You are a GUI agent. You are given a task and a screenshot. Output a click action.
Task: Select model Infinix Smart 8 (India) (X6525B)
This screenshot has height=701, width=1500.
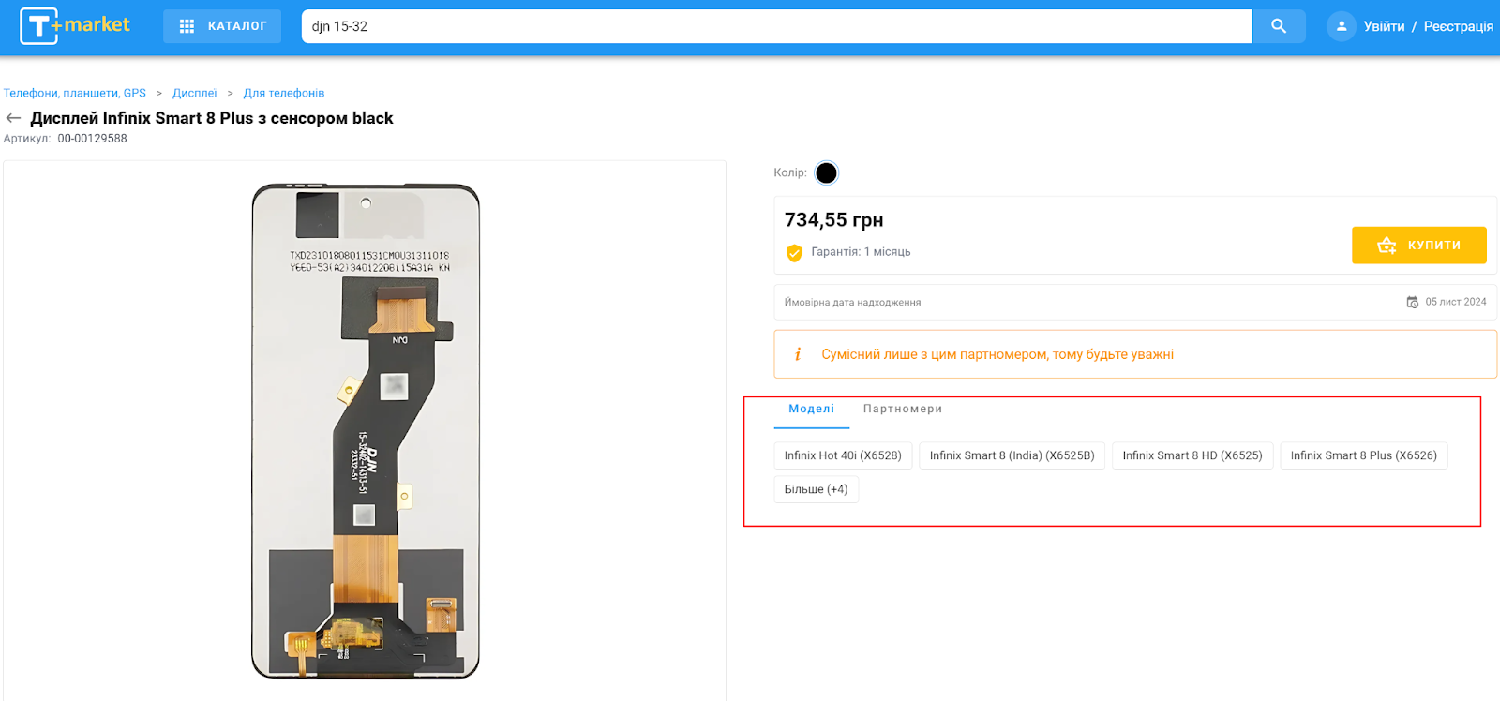pos(1012,455)
